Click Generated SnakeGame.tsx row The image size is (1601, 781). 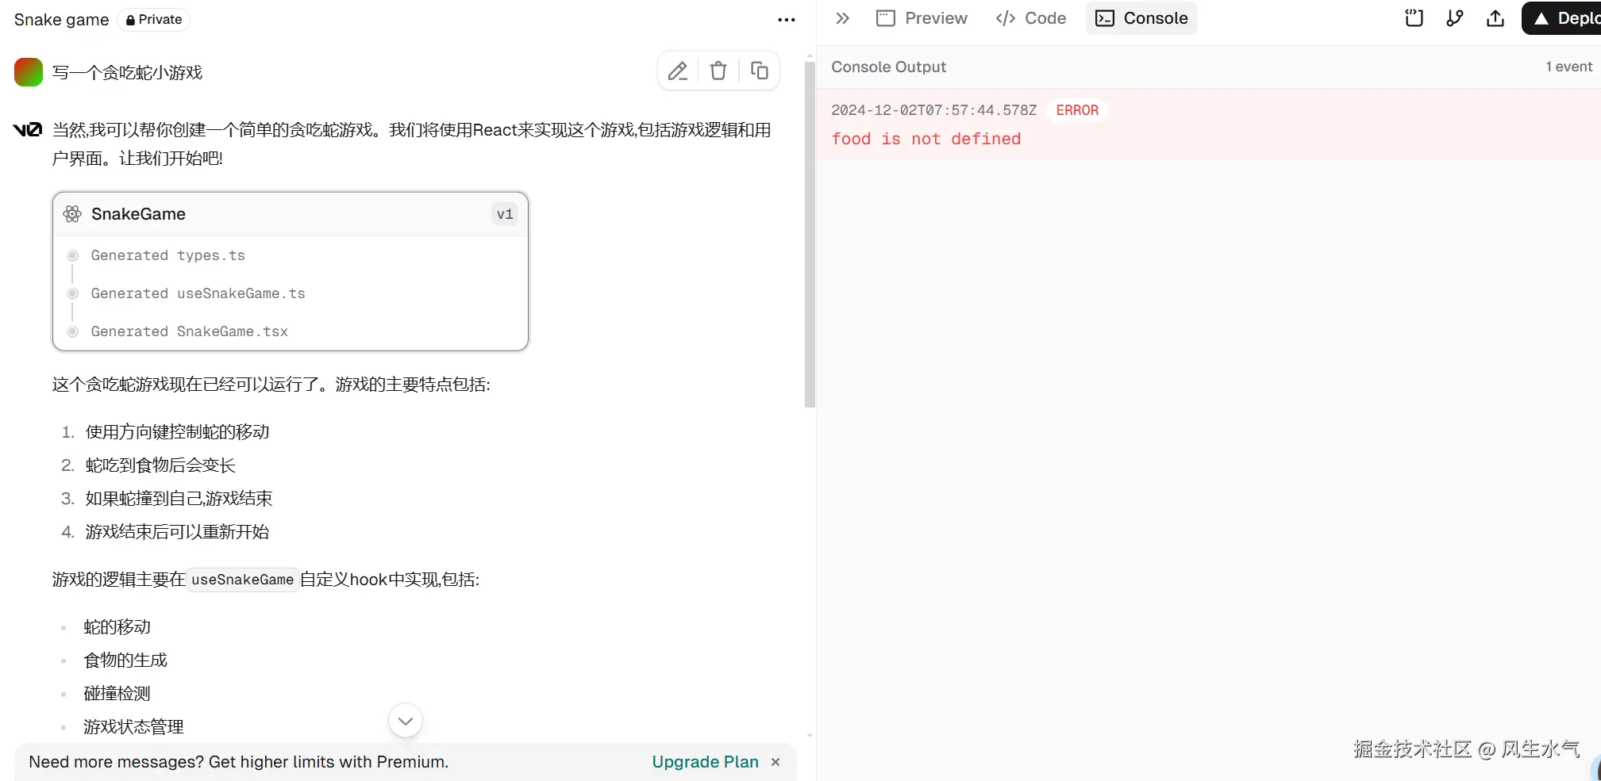189,331
